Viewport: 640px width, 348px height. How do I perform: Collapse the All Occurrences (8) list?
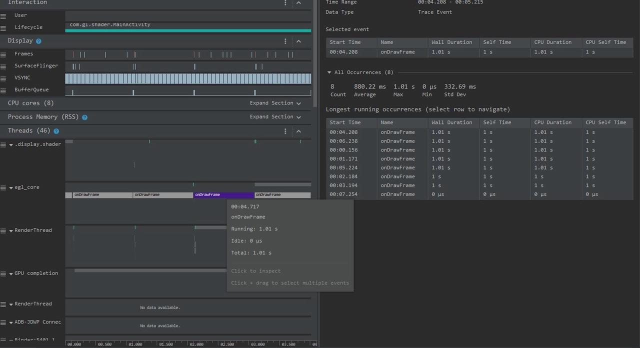[x=329, y=72]
